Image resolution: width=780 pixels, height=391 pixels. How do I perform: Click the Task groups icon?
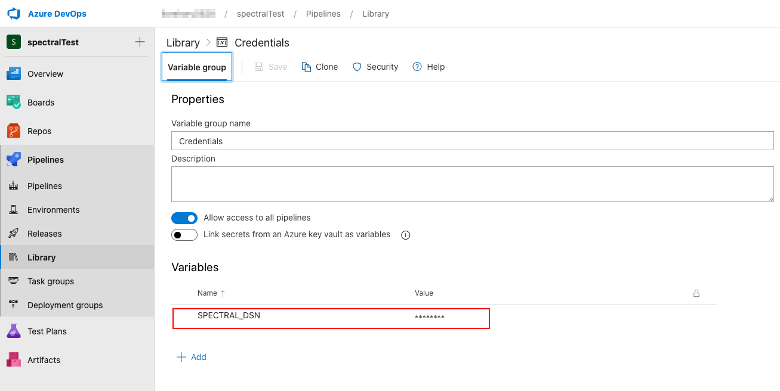[x=14, y=281]
